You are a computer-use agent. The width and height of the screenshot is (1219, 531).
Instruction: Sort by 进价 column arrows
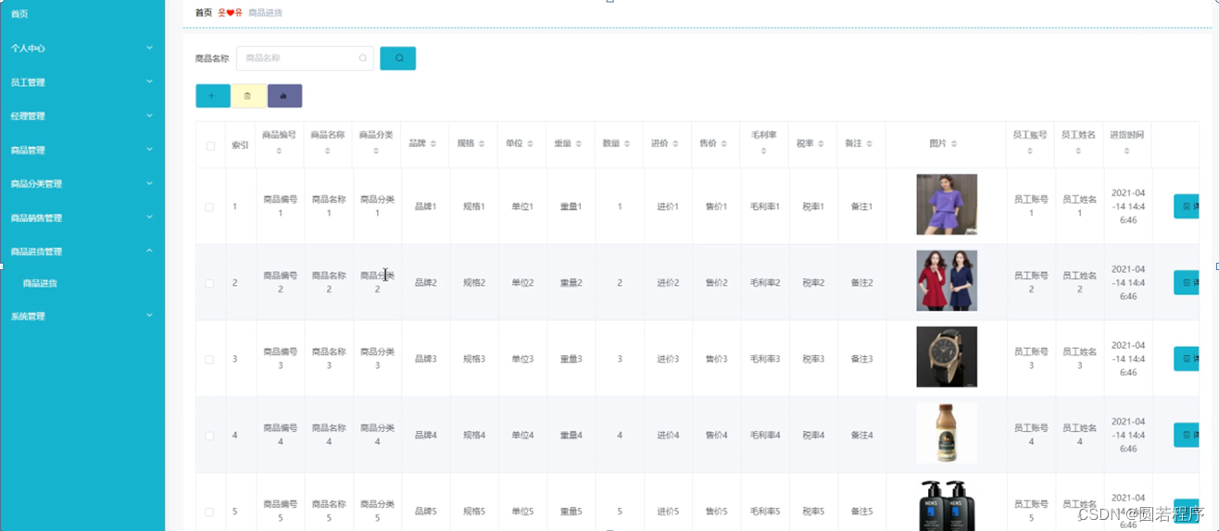click(x=675, y=143)
